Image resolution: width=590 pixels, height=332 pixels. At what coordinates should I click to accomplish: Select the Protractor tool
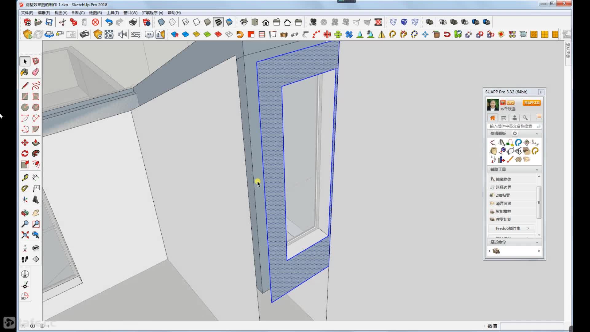coord(25,188)
